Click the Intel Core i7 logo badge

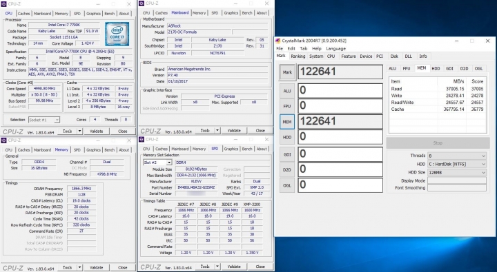(117, 34)
